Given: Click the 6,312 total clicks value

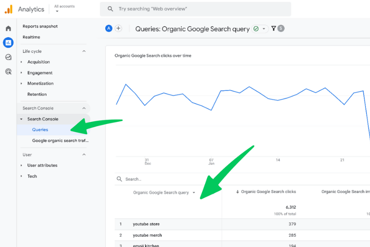Looking at the screenshot, I should click(291, 207).
